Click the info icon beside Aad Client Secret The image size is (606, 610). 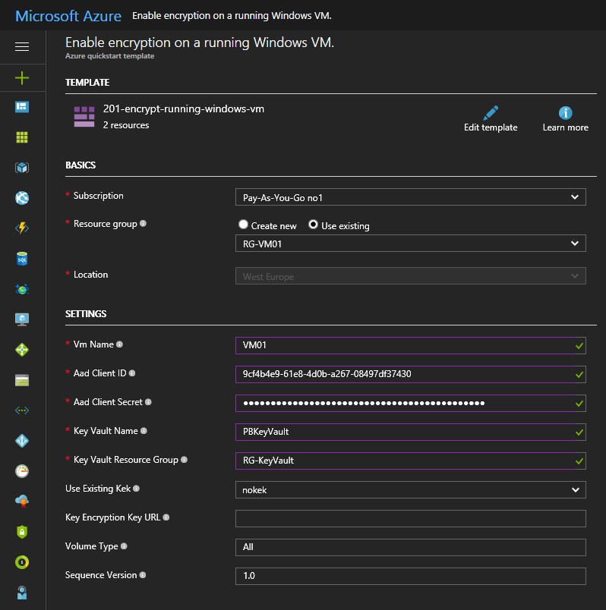coord(148,402)
